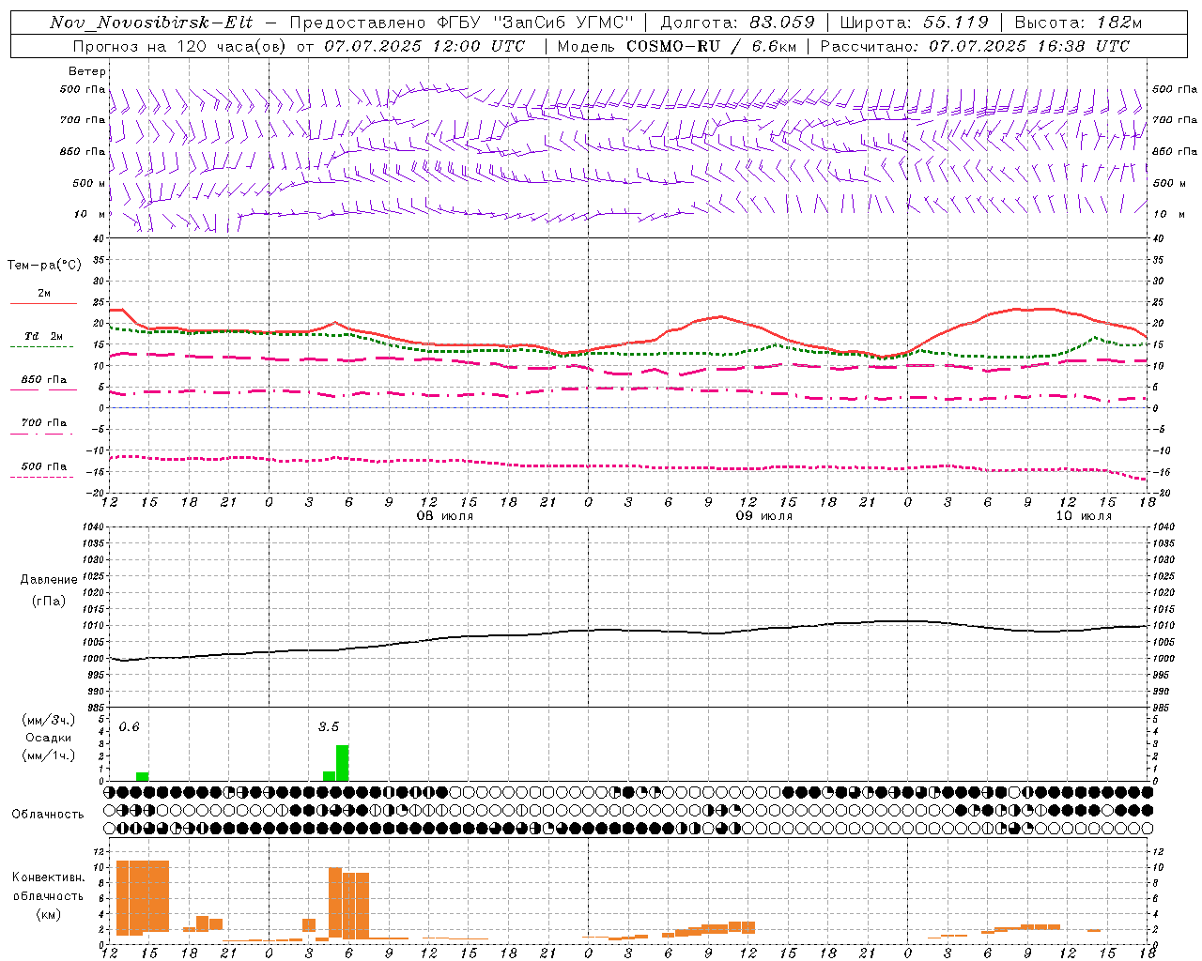Viewport: 1202px width, 961px height.
Task: Click the '10 июля' date label
Action: 1084,516
